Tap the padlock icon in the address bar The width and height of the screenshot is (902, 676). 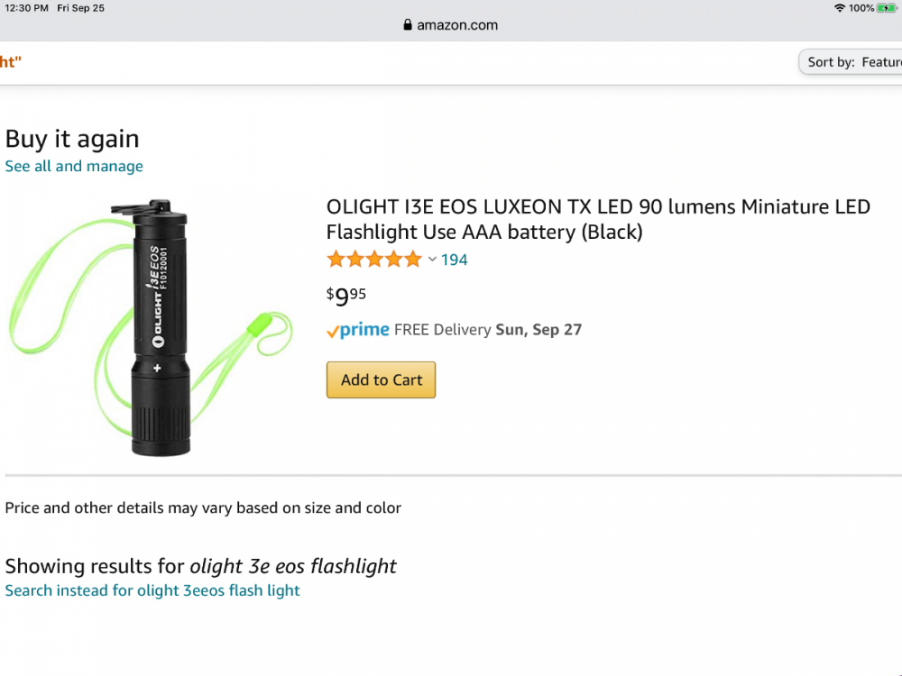408,25
